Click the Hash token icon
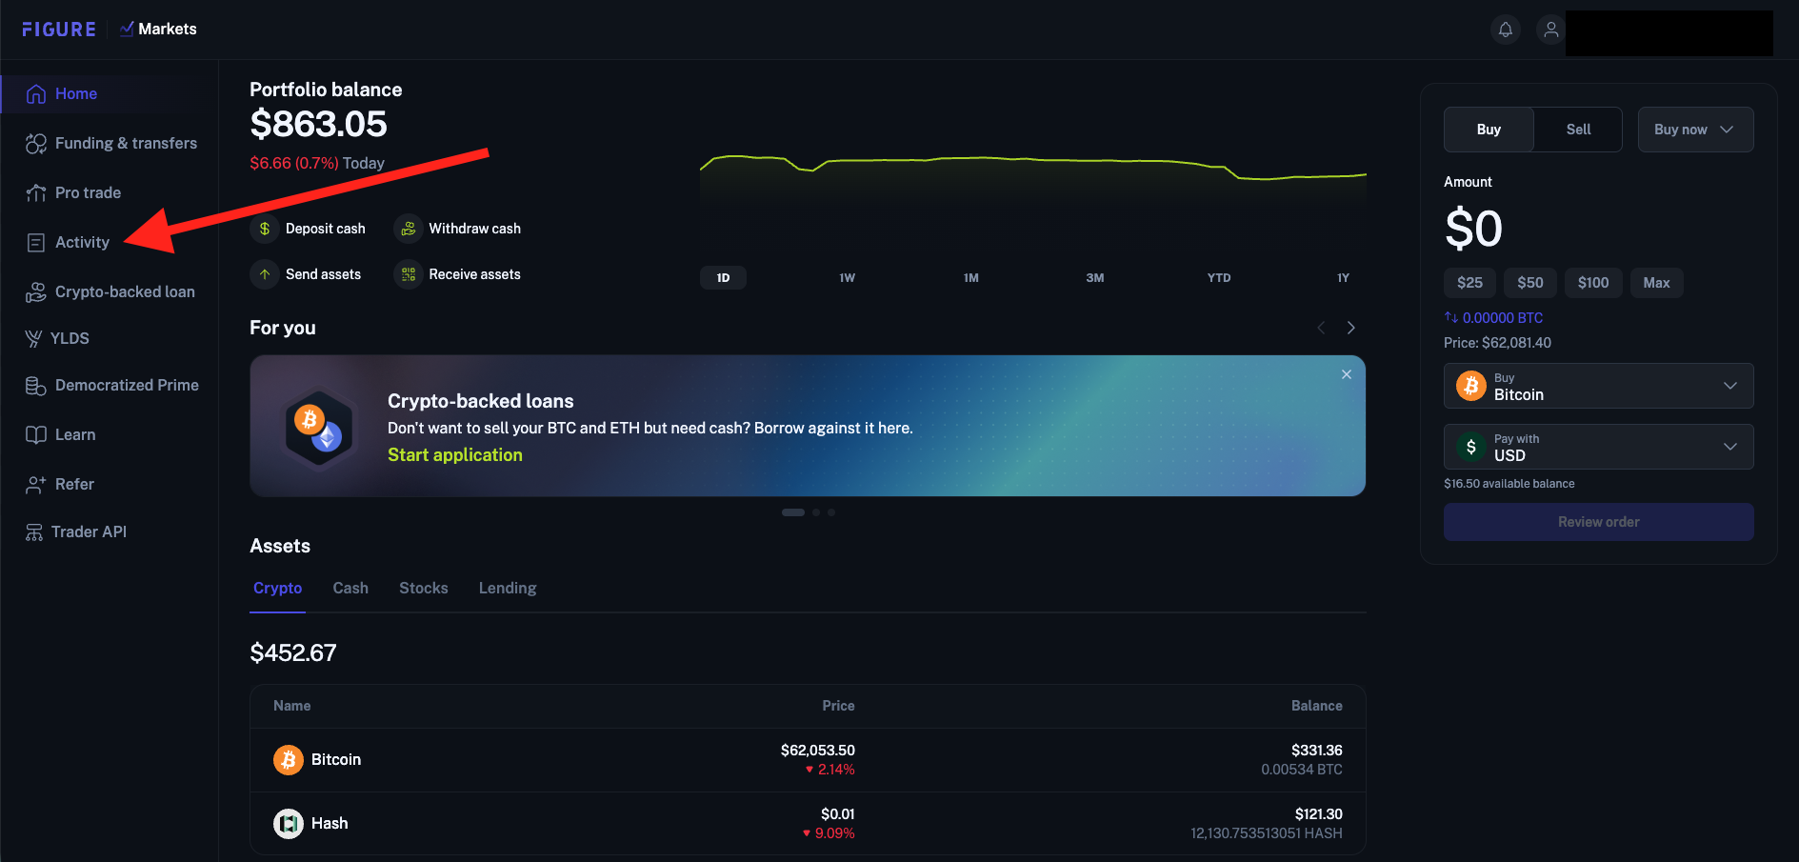Screen dimensions: 1799x862 tap(289, 823)
